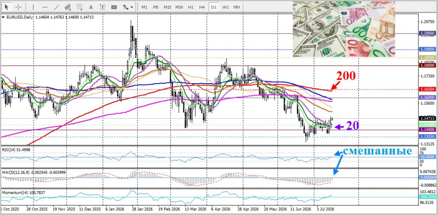The image size is (438, 215).
Task: Switch to the H1 timeframe
Action: point(191,7)
